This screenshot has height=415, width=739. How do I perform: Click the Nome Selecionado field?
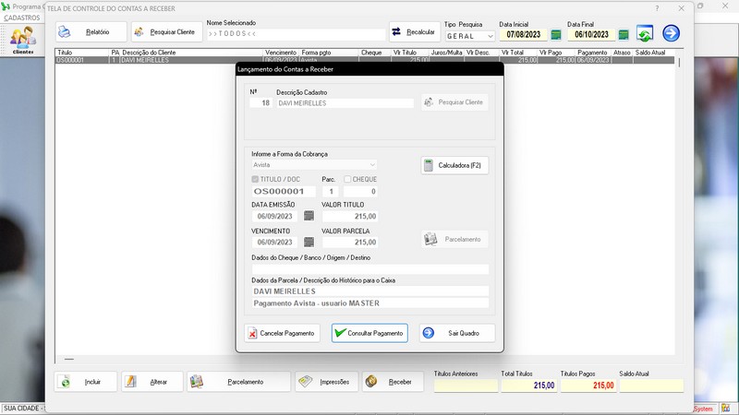[x=296, y=34]
